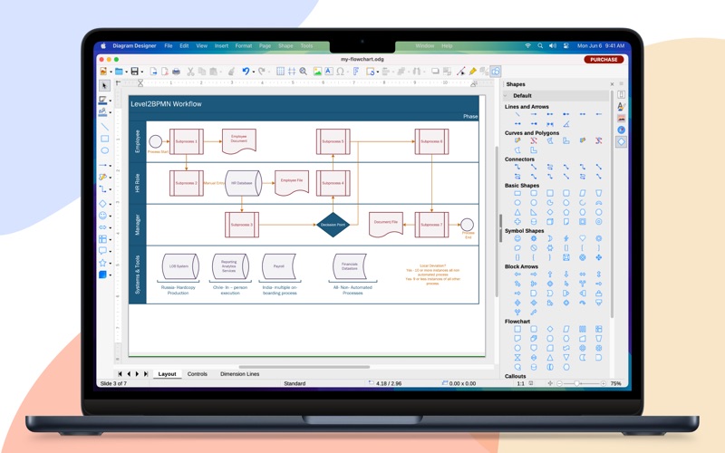Click the zoom in plus button
725x453 pixels.
tap(604, 383)
